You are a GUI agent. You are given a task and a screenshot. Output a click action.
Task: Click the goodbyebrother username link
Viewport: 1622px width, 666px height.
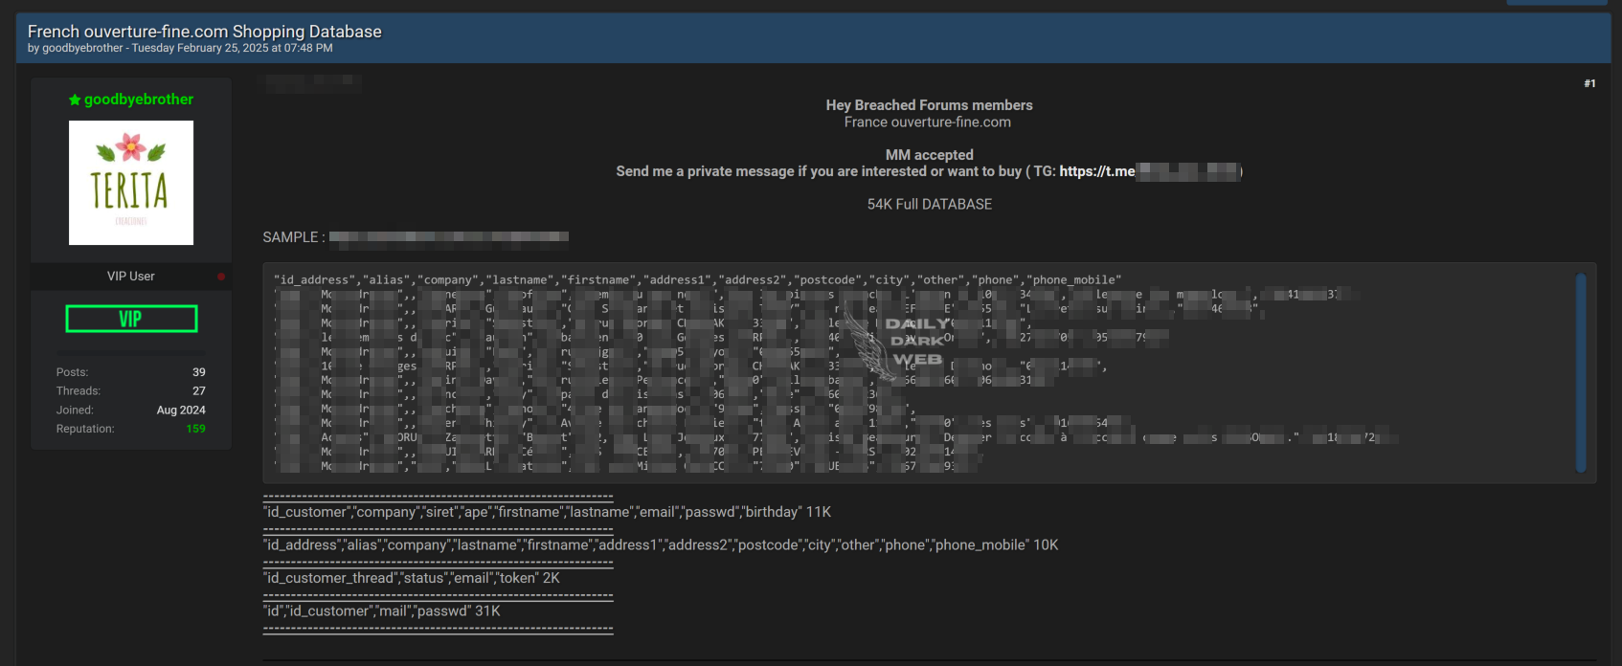click(139, 100)
